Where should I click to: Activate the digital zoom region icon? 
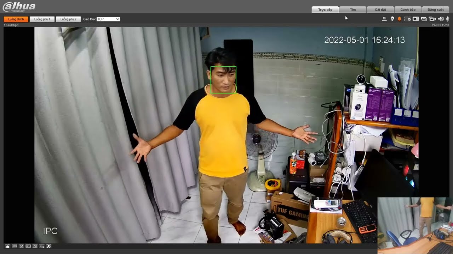pos(408,19)
